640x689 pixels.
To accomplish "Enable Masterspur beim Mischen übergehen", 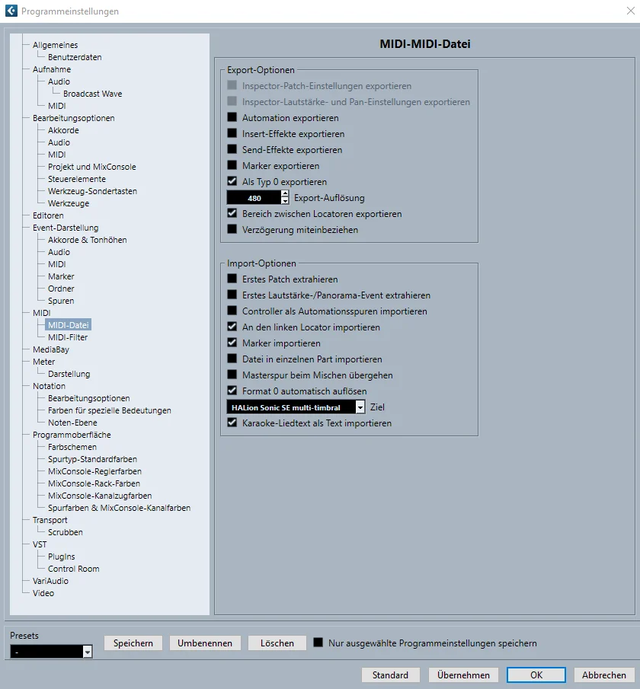I will pos(232,375).
